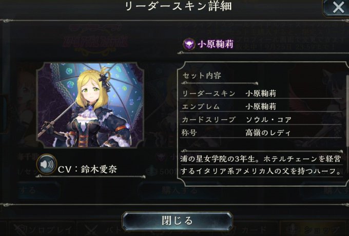This screenshot has width=349, height=236.
Task: Play the character voice sample speaker icon
Action: [47, 165]
